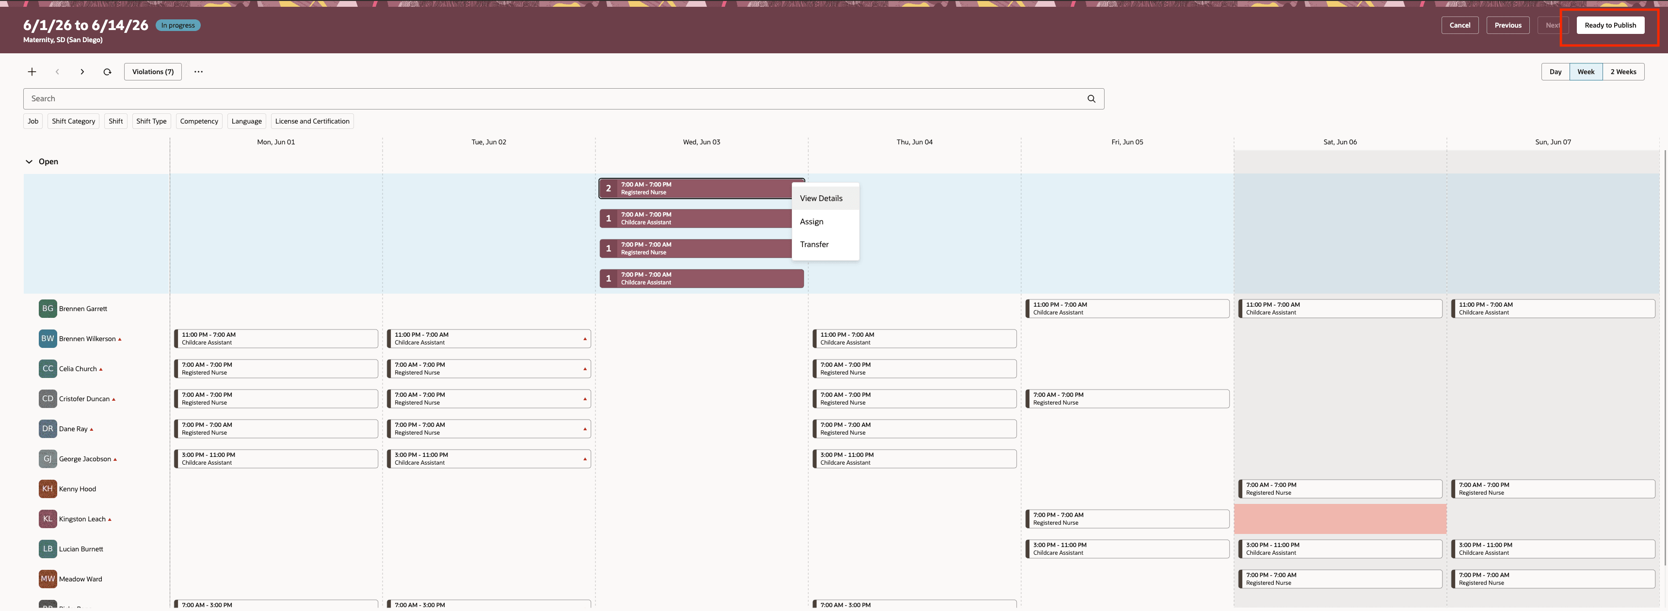Click the Ready to Publish button
Viewport: 1668px width, 611px height.
click(1610, 25)
